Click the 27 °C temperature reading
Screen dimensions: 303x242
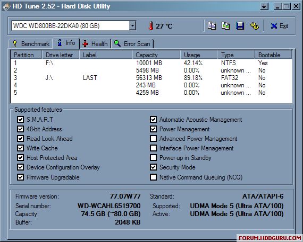pyautogui.click(x=164, y=26)
